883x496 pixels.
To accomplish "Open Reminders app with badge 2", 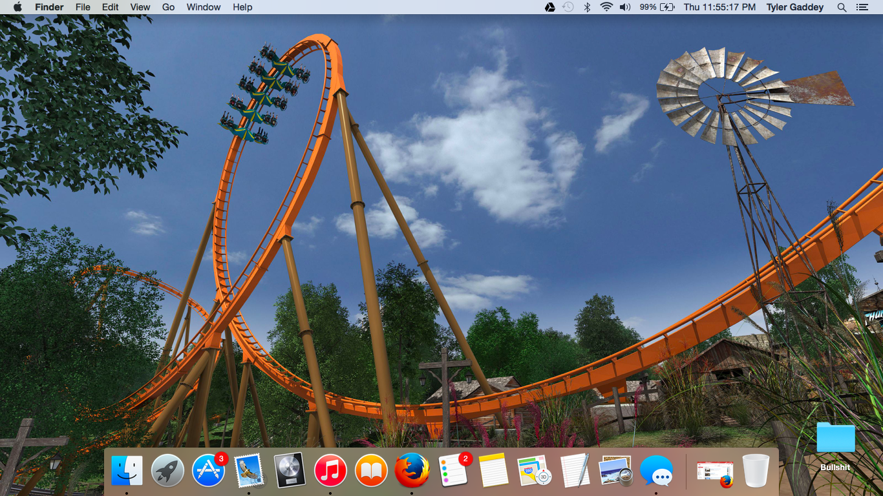I will point(452,470).
